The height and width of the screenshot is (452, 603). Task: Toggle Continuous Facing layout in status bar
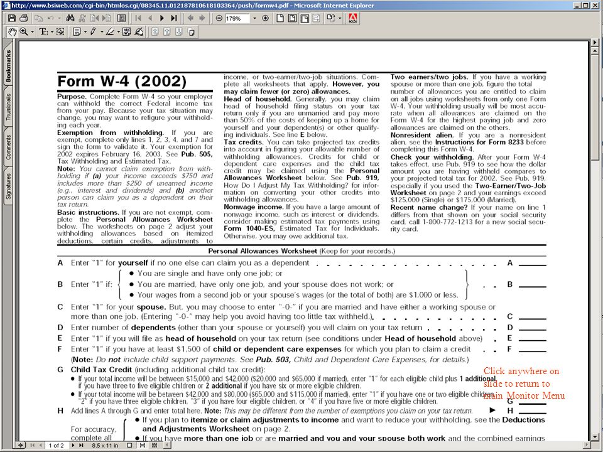[x=155, y=446]
